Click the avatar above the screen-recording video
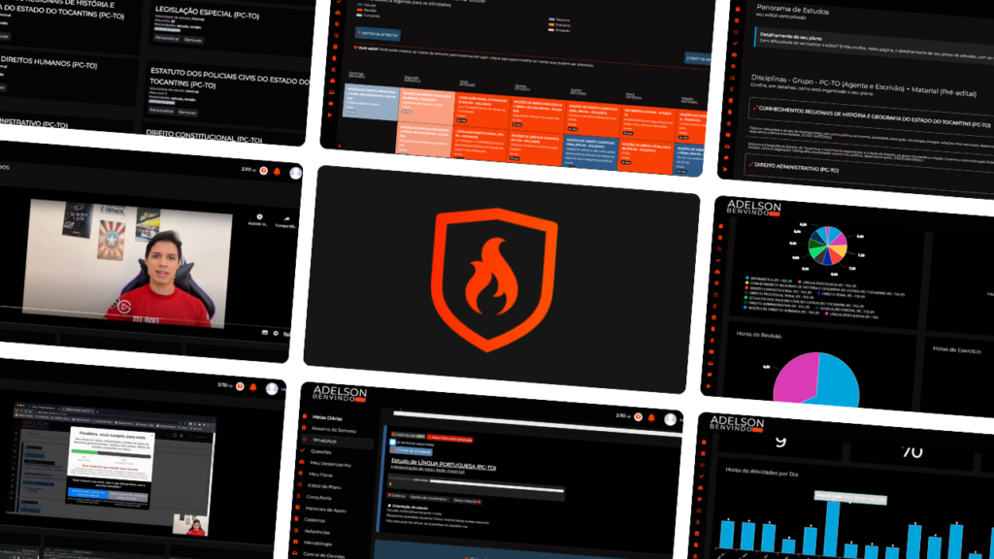The width and height of the screenshot is (994, 559). pyautogui.click(x=272, y=388)
